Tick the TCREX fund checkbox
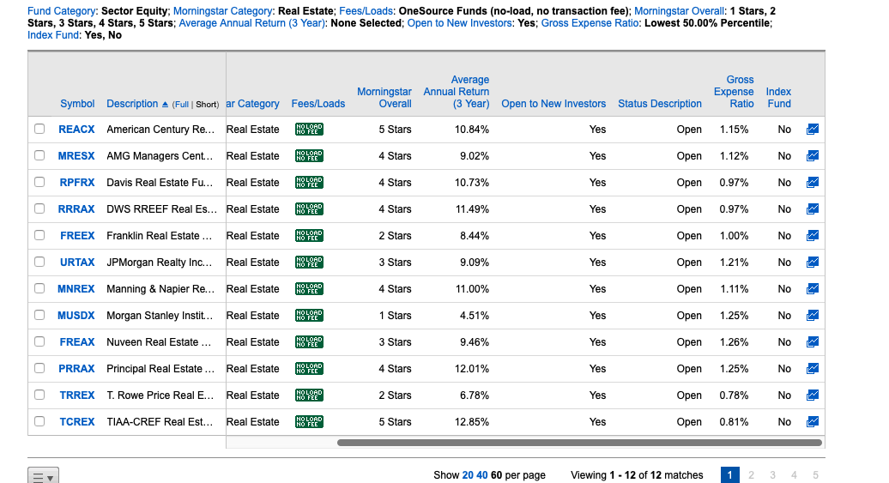889x483 pixels. [39, 421]
